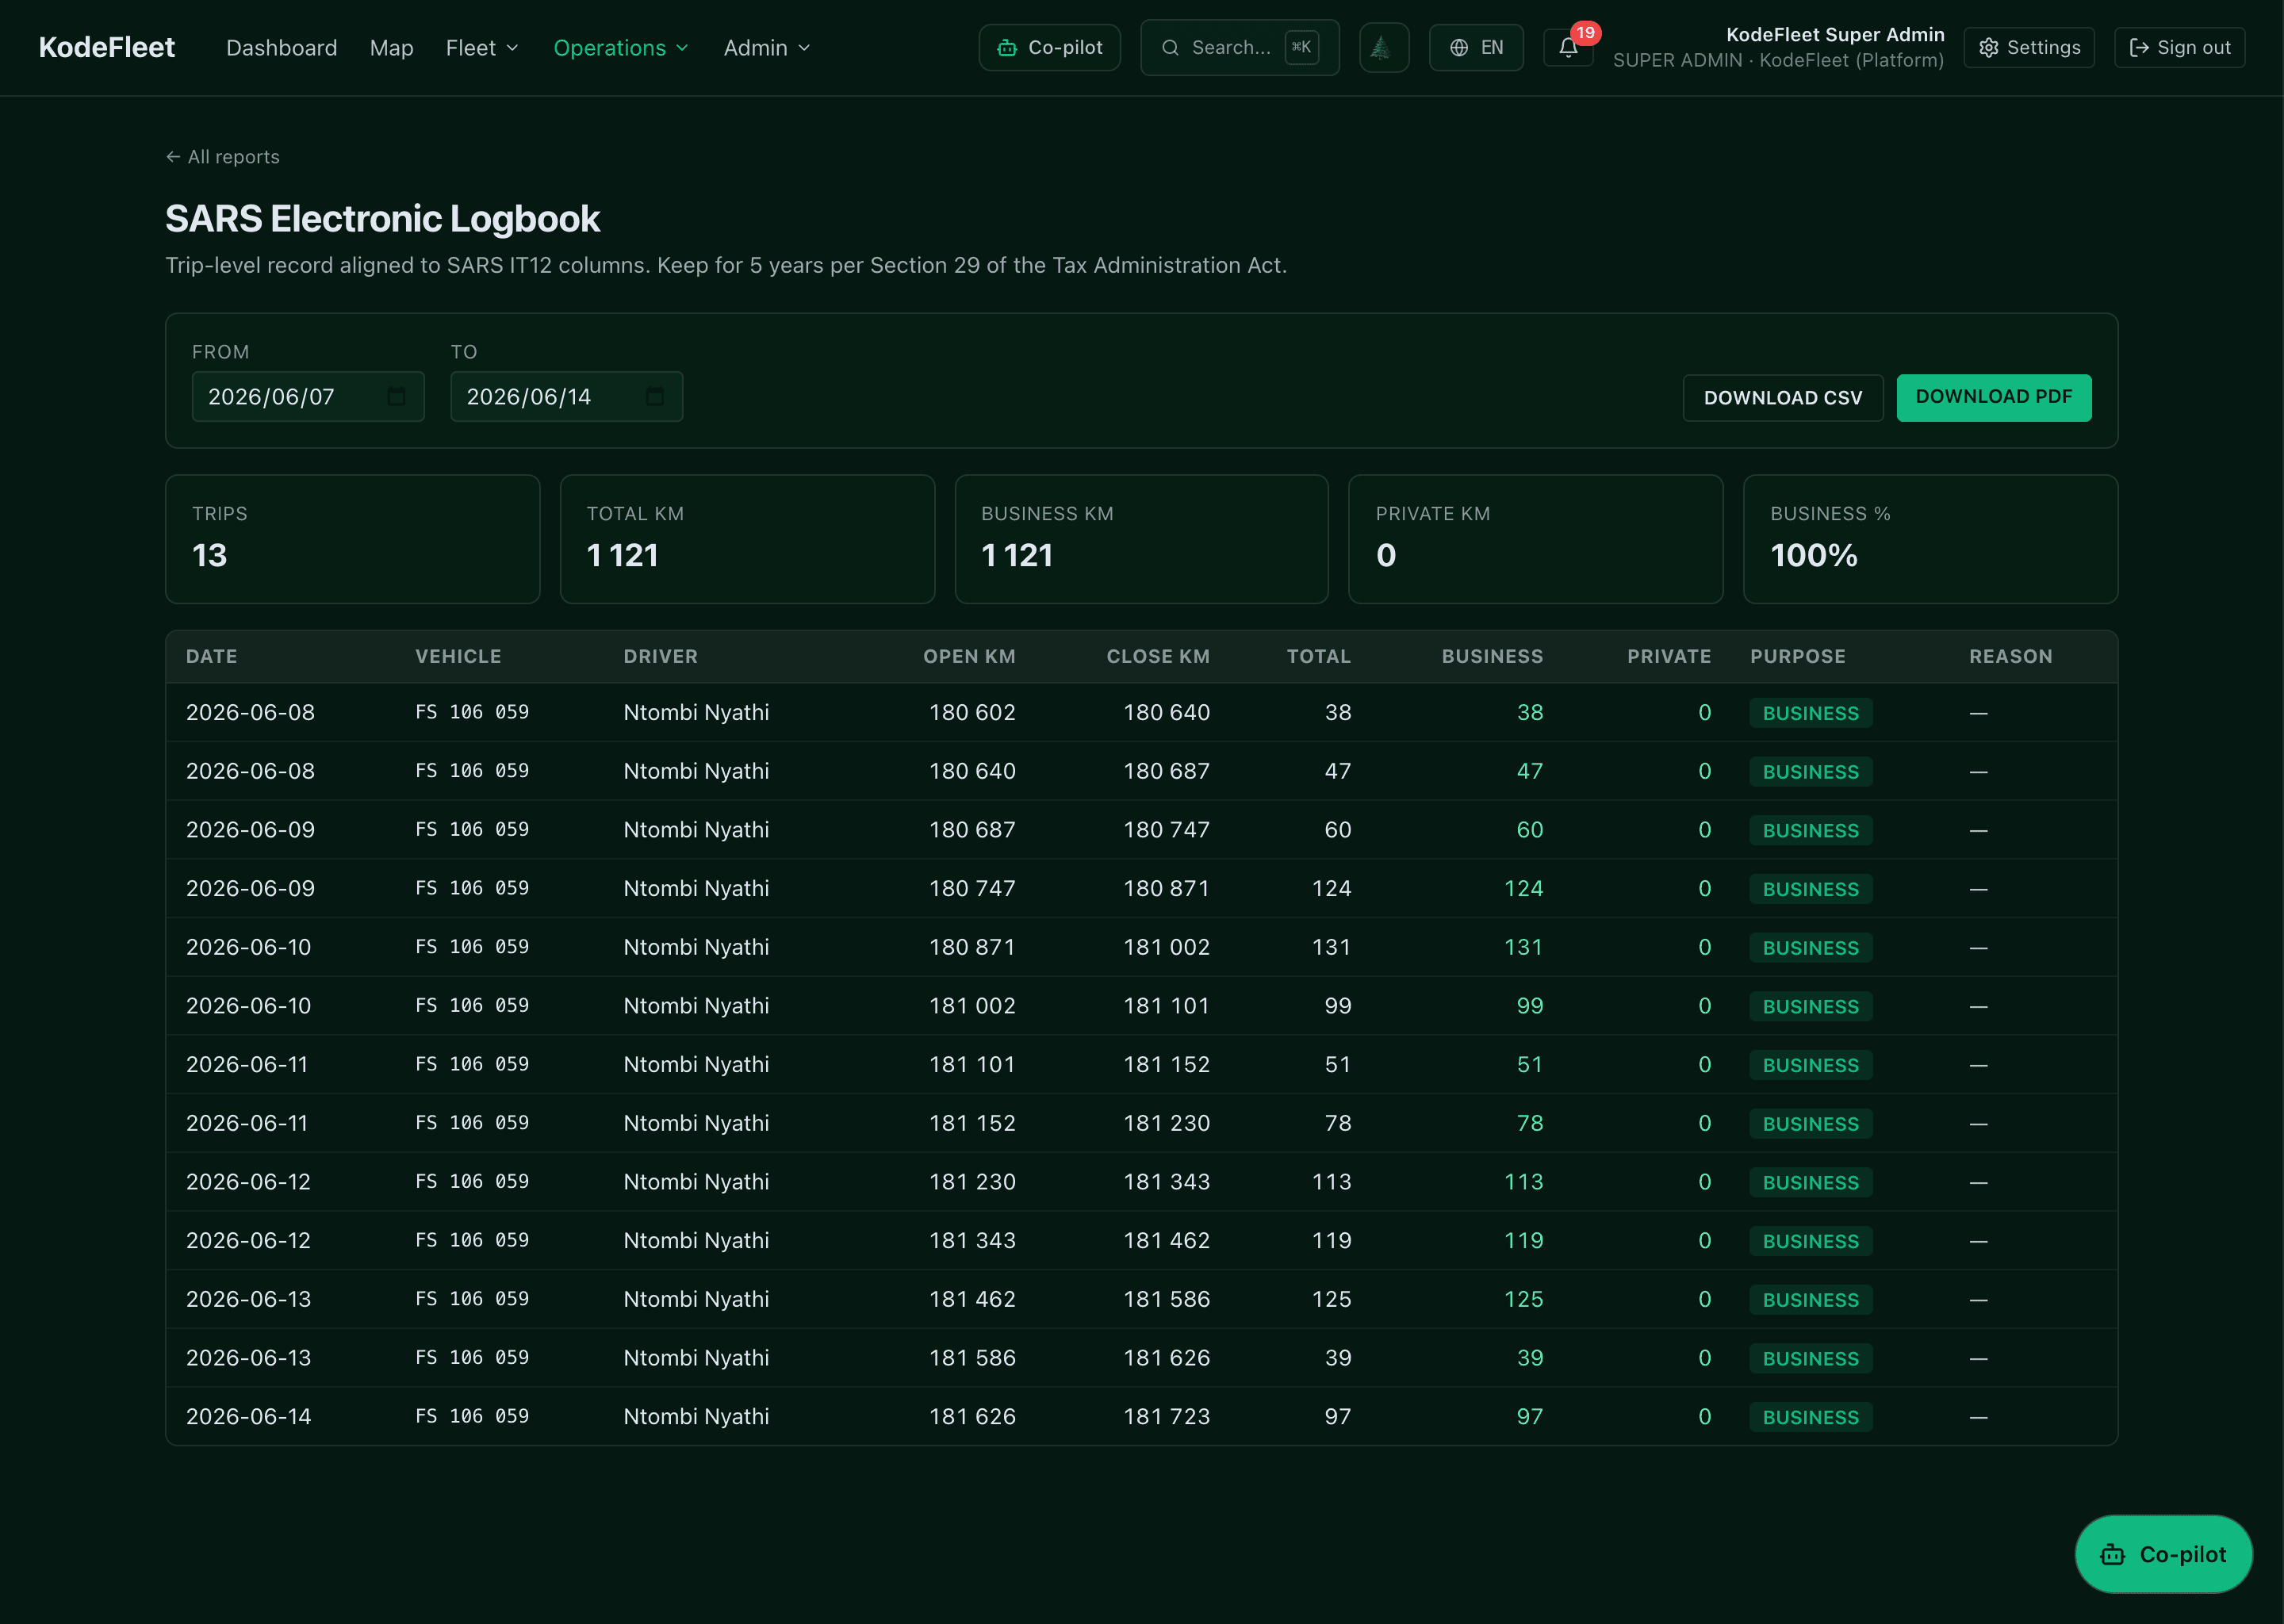The width and height of the screenshot is (2284, 1624).
Task: Click the ⌘K shortcut badge
Action: 1301,47
